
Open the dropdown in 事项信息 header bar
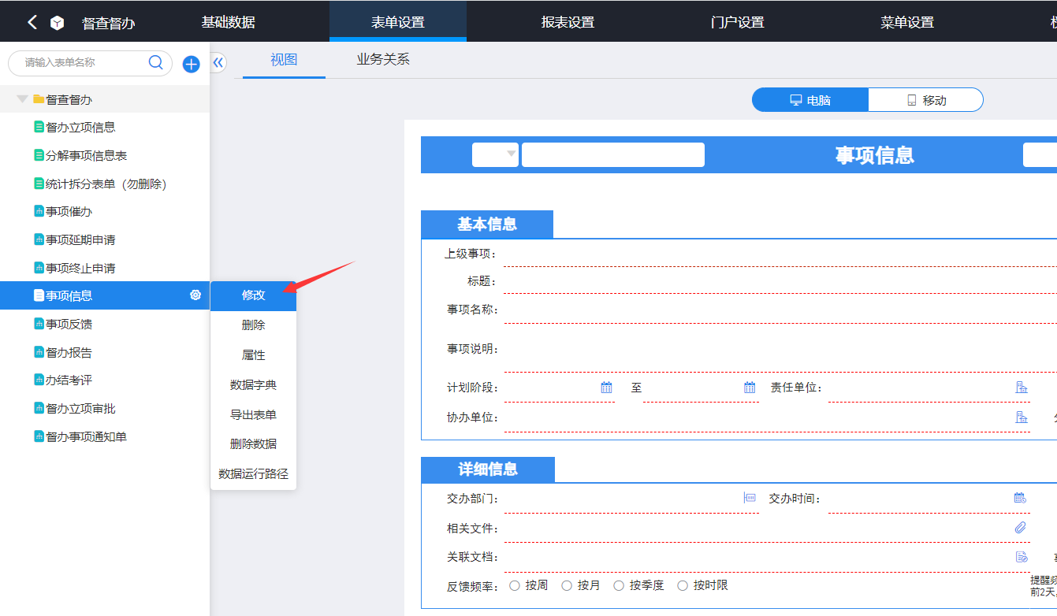(496, 154)
